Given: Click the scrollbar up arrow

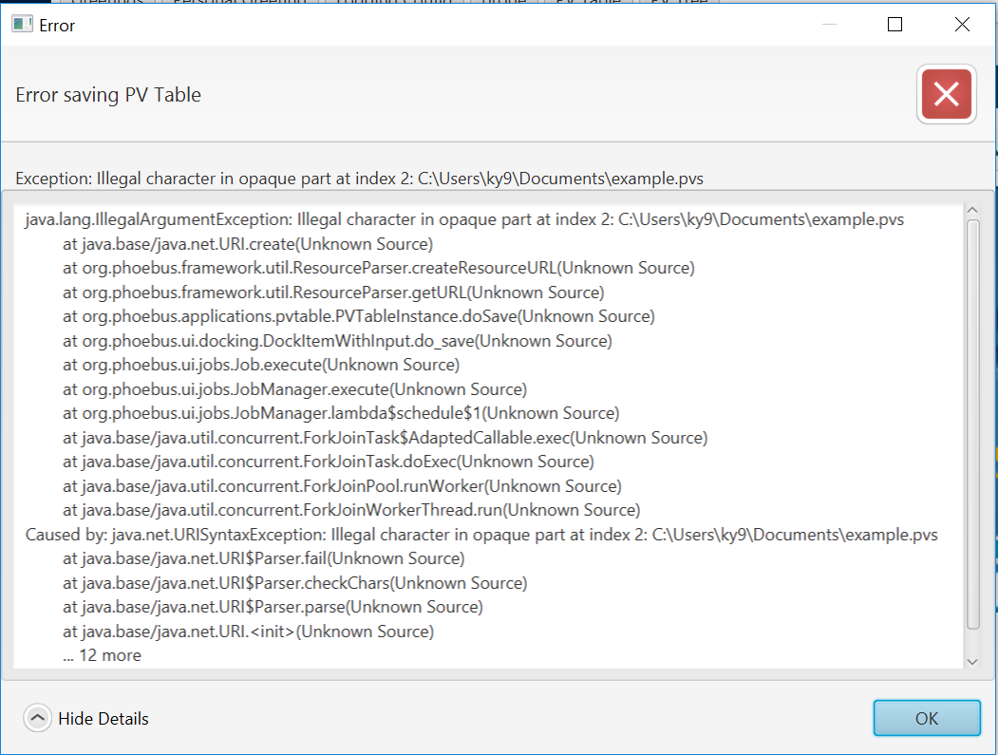Looking at the screenshot, I should [973, 211].
